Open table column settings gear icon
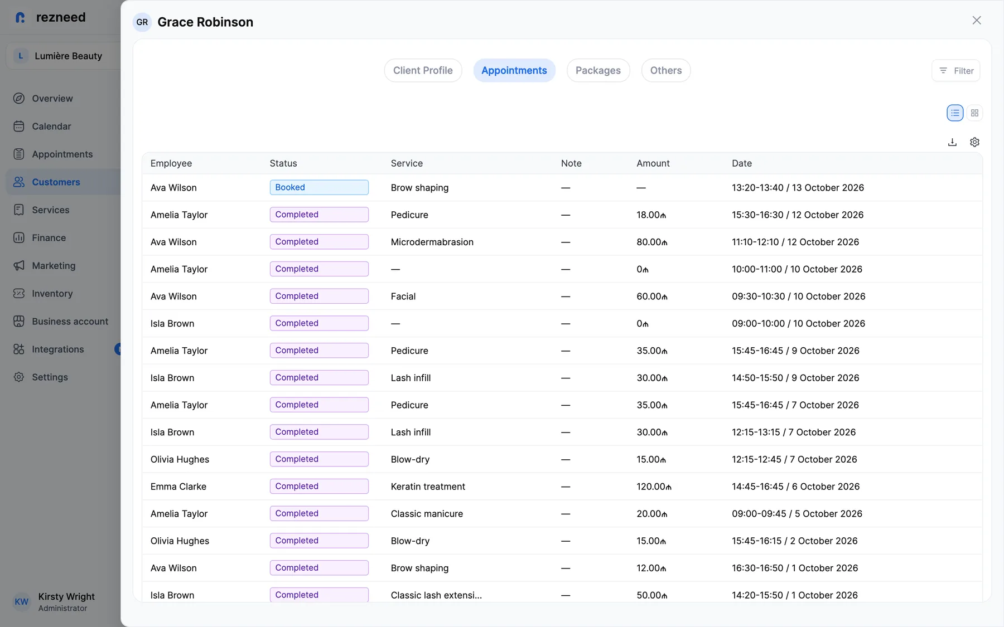 (974, 142)
